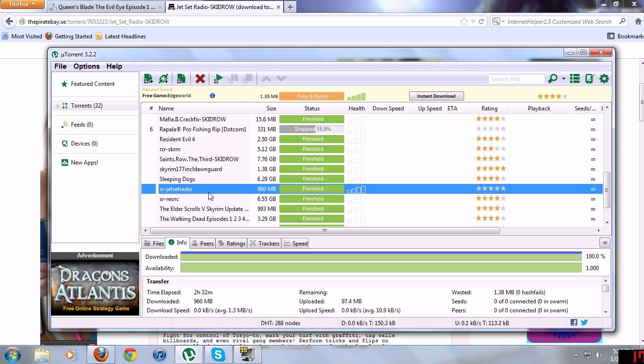Click the Search Web input field
Screen dimensions: 644x364
click(x=517, y=79)
